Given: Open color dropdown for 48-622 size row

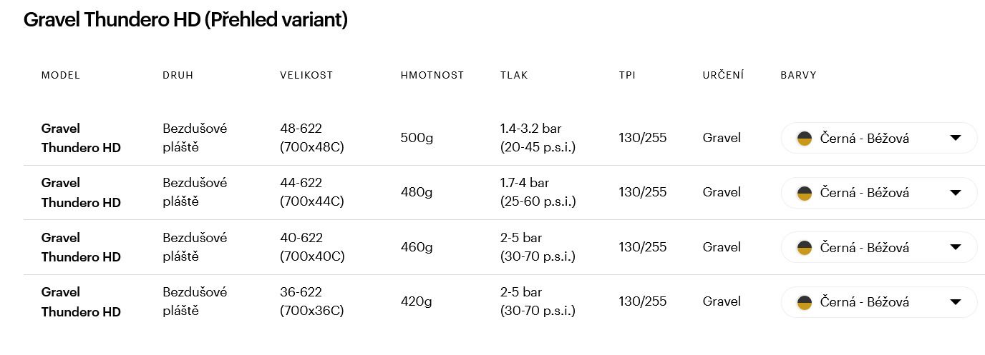Looking at the screenshot, I should pos(879,138).
